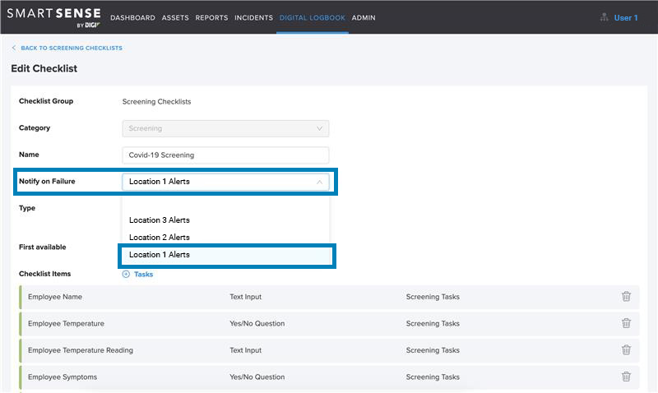This screenshot has width=658, height=393.
Task: Open the Category Screening dropdown
Action: 225,128
